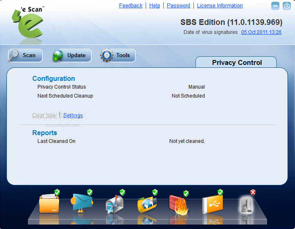
Task: Click the Update button
Action: pos(72,56)
